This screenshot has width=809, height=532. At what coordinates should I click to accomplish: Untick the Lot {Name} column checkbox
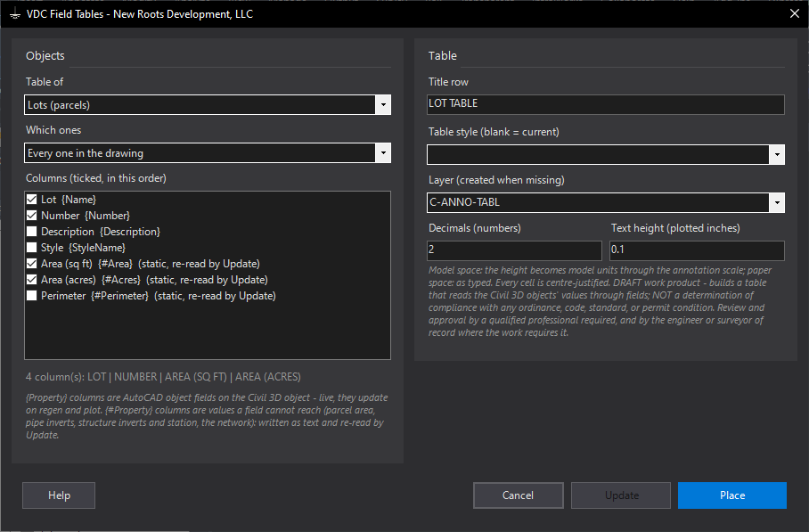point(32,200)
